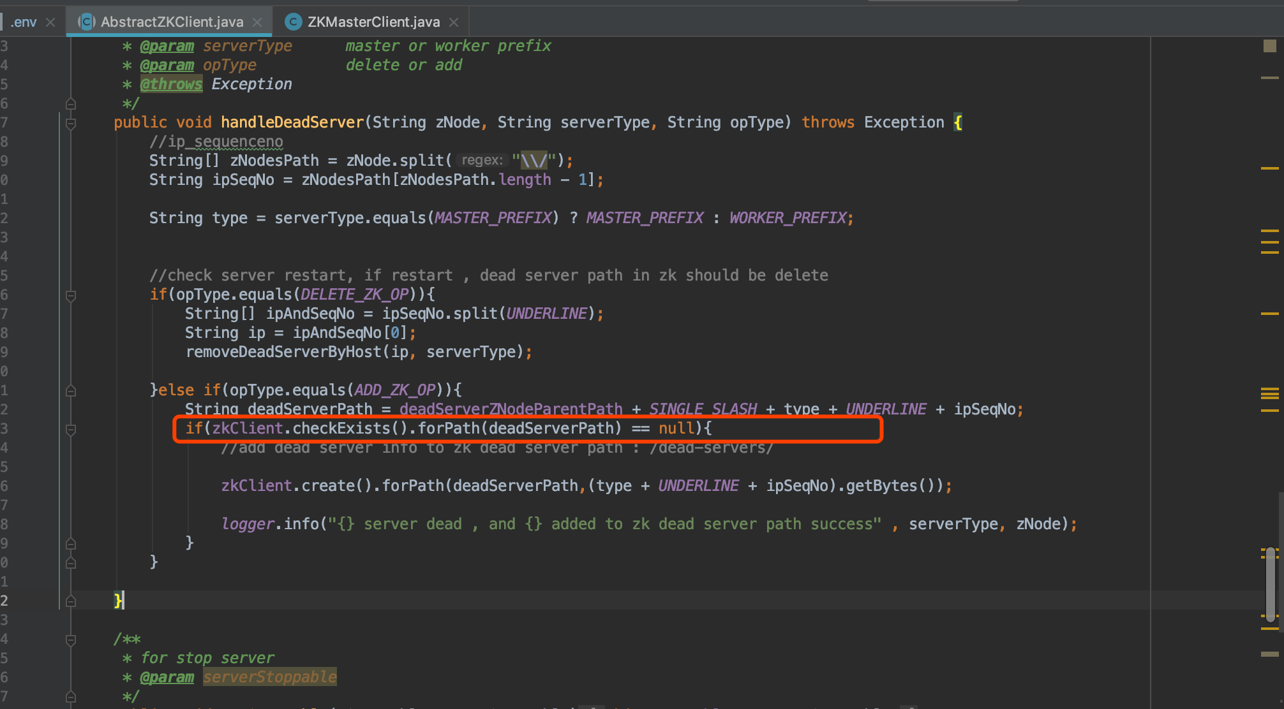Screen dimensions: 1284x709
Task: Click the 'regex:' inlay hint in the split call
Action: coord(483,160)
